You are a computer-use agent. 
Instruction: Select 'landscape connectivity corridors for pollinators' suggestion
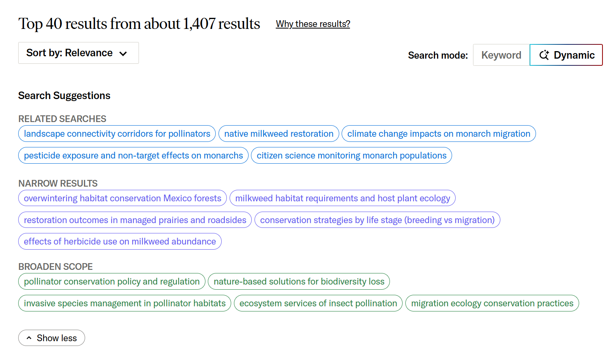(117, 134)
